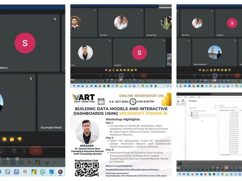
Task: Pause playback in the bottom-right Power BI panel
Action: point(226,168)
